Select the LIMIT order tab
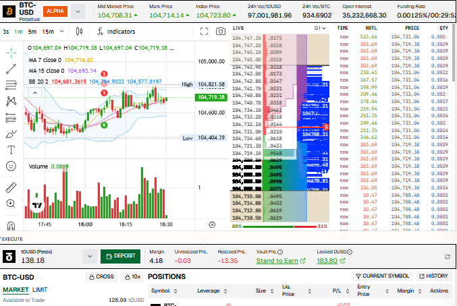 coord(40,290)
